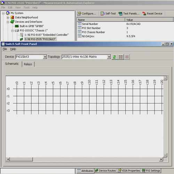174x174 pixels.
Task: Select NI PXI-2535 "PXI1Slot3" tree item
Action: (40, 39)
